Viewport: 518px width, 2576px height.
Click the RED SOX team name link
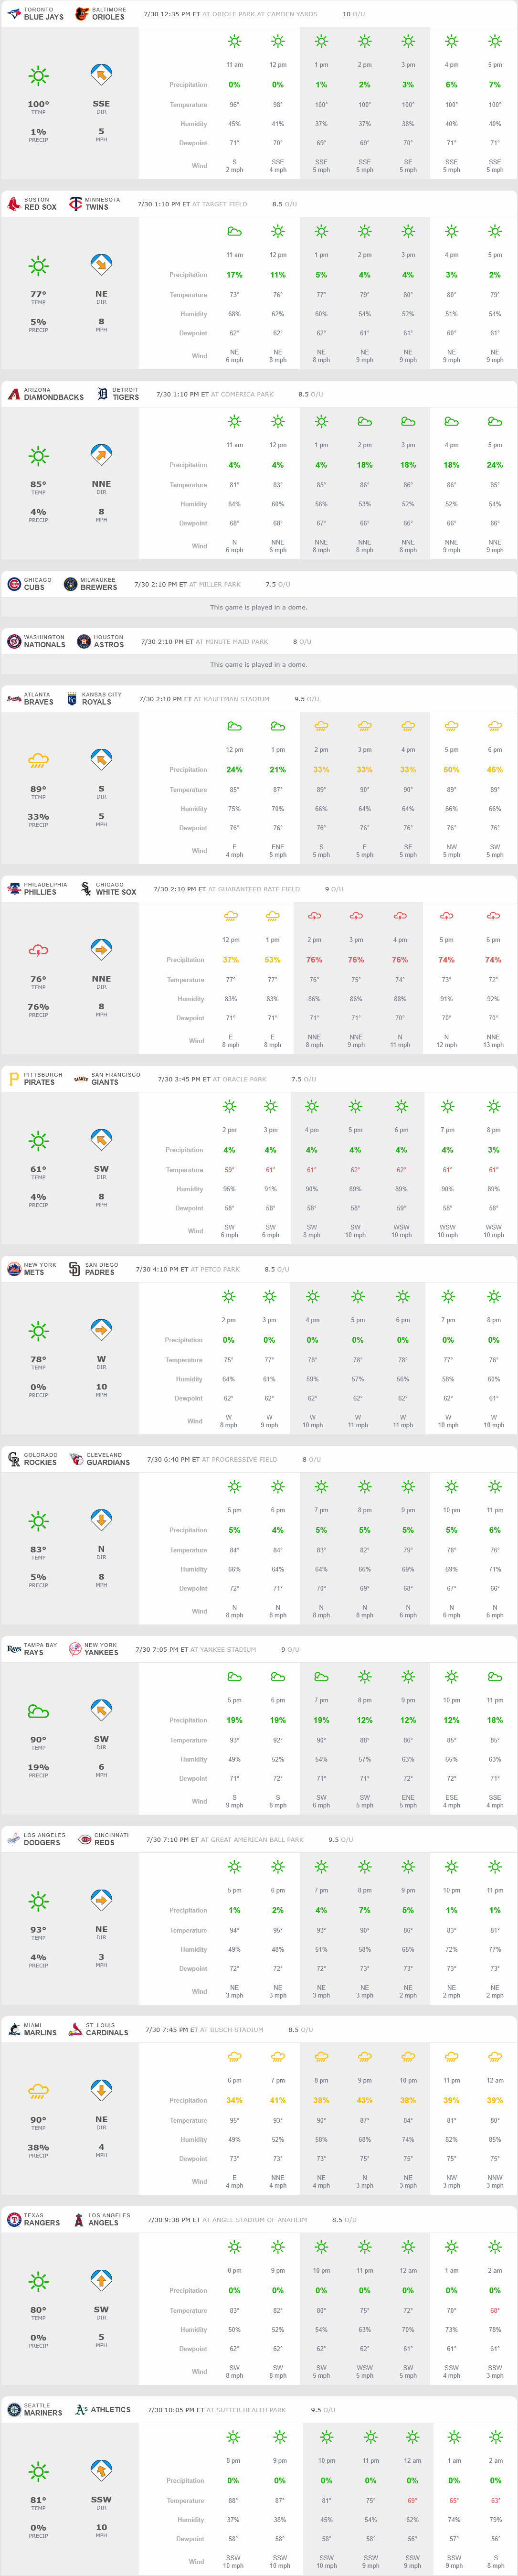(40, 207)
